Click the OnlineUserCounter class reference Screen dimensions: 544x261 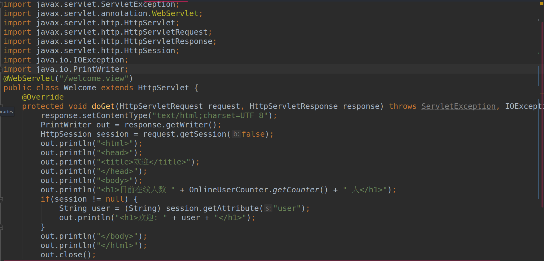point(228,190)
